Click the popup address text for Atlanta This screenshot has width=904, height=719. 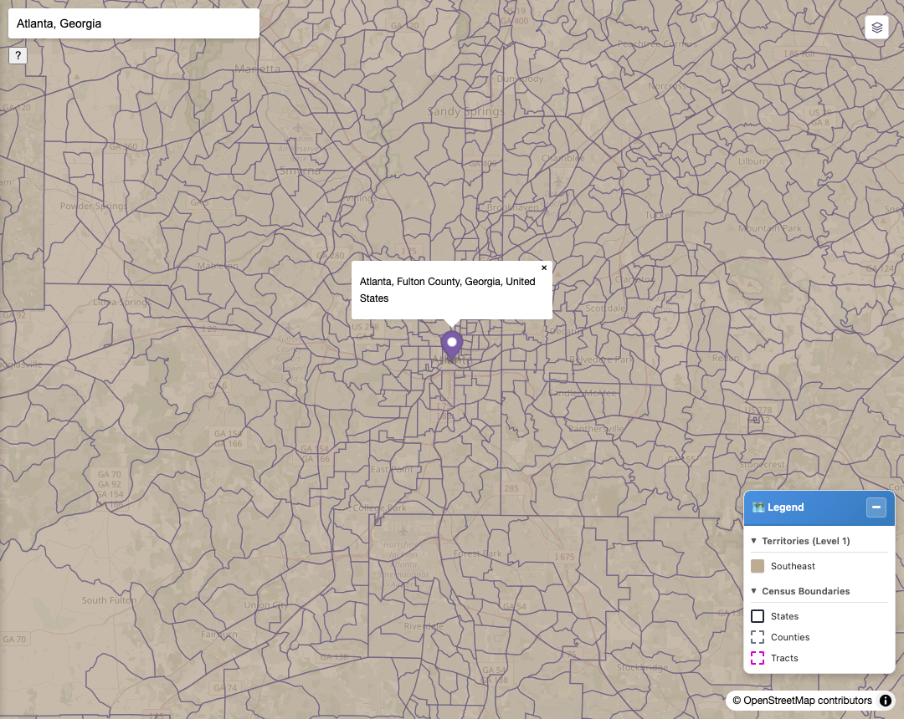pos(447,289)
